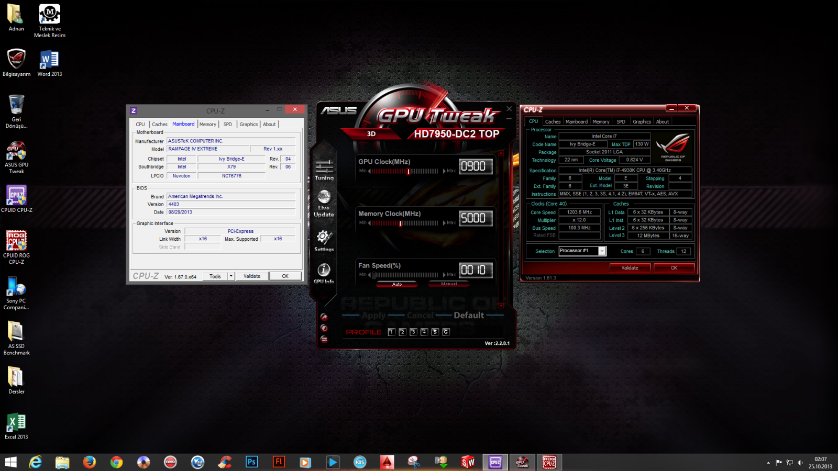Switch to Caches tab in gray CPU-Z
This screenshot has width=838, height=471.
160,125
